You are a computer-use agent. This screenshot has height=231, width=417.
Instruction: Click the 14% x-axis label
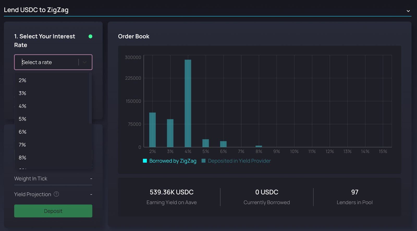[365, 151]
